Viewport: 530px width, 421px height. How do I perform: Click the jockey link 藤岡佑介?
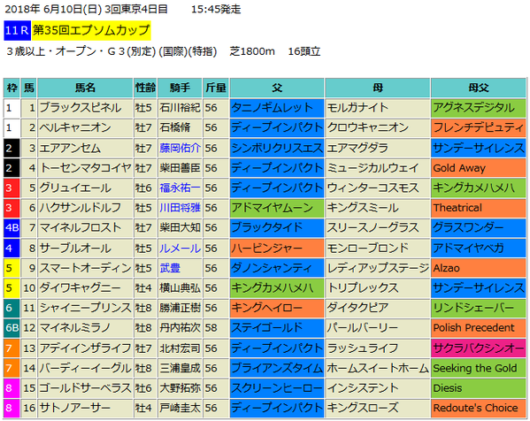click(x=180, y=148)
